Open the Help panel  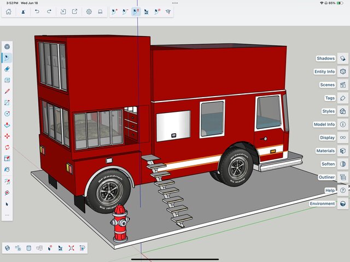point(330,190)
